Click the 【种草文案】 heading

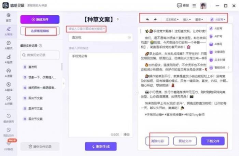(x=99, y=19)
